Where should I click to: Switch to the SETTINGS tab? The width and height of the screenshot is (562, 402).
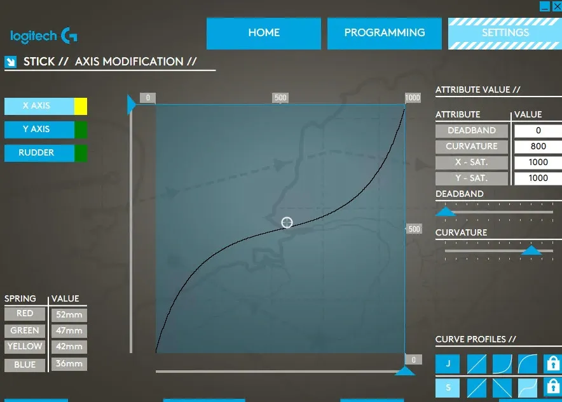505,33
